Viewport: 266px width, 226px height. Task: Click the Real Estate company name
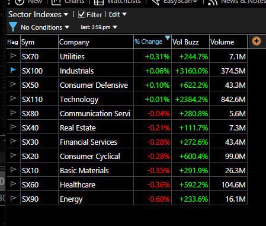[x=78, y=128]
